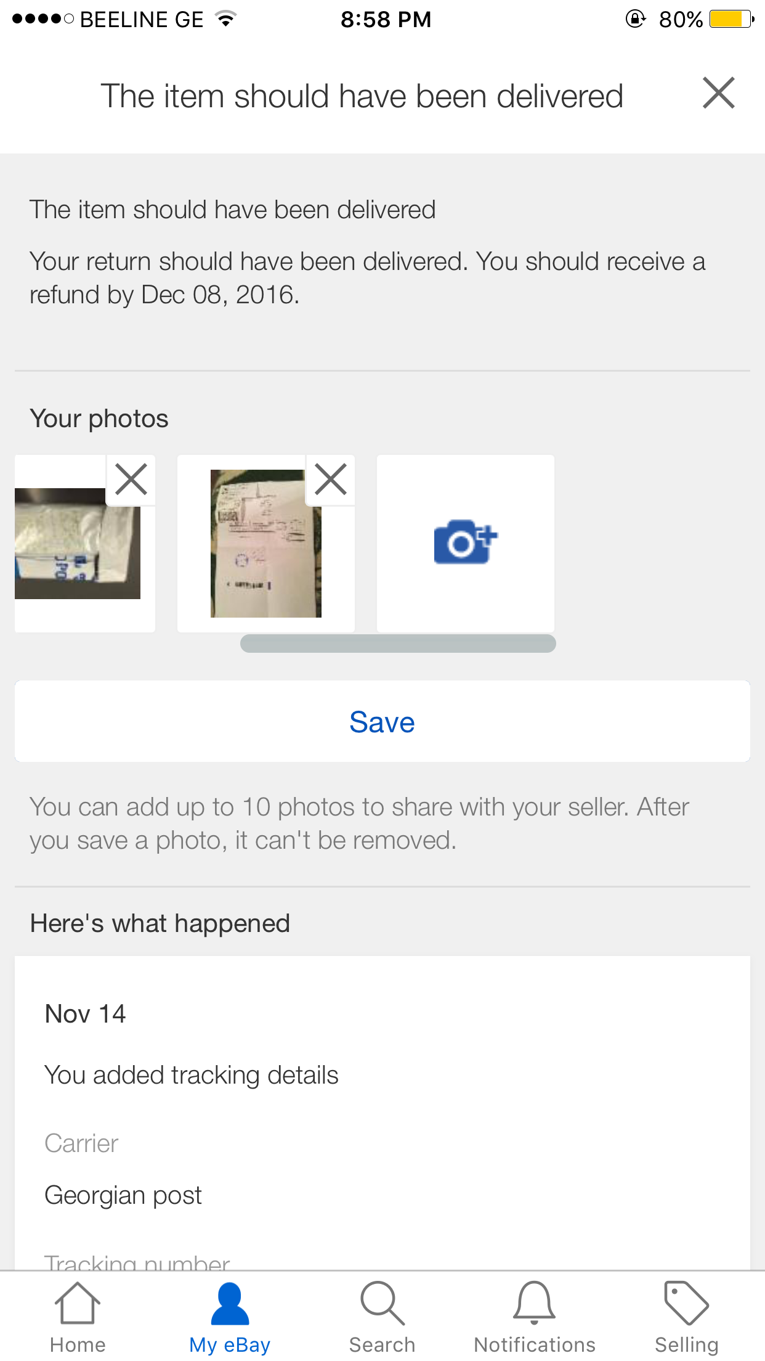Viewport: 765px width, 1361px height.
Task: Open the Notifications bell icon
Action: click(534, 1303)
